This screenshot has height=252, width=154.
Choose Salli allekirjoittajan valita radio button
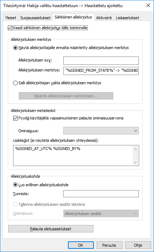pos(15,83)
